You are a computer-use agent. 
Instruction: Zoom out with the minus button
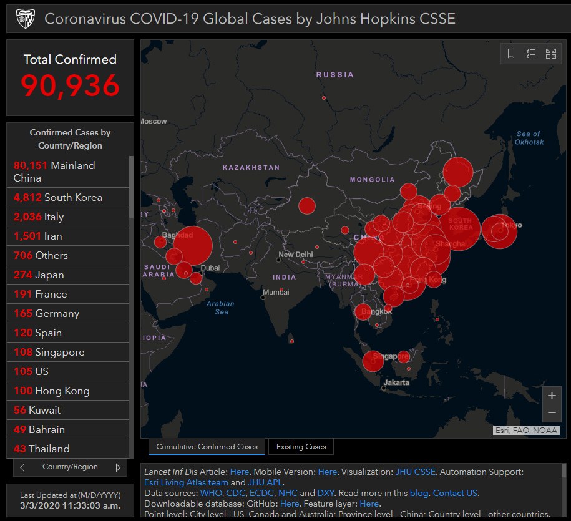(552, 412)
